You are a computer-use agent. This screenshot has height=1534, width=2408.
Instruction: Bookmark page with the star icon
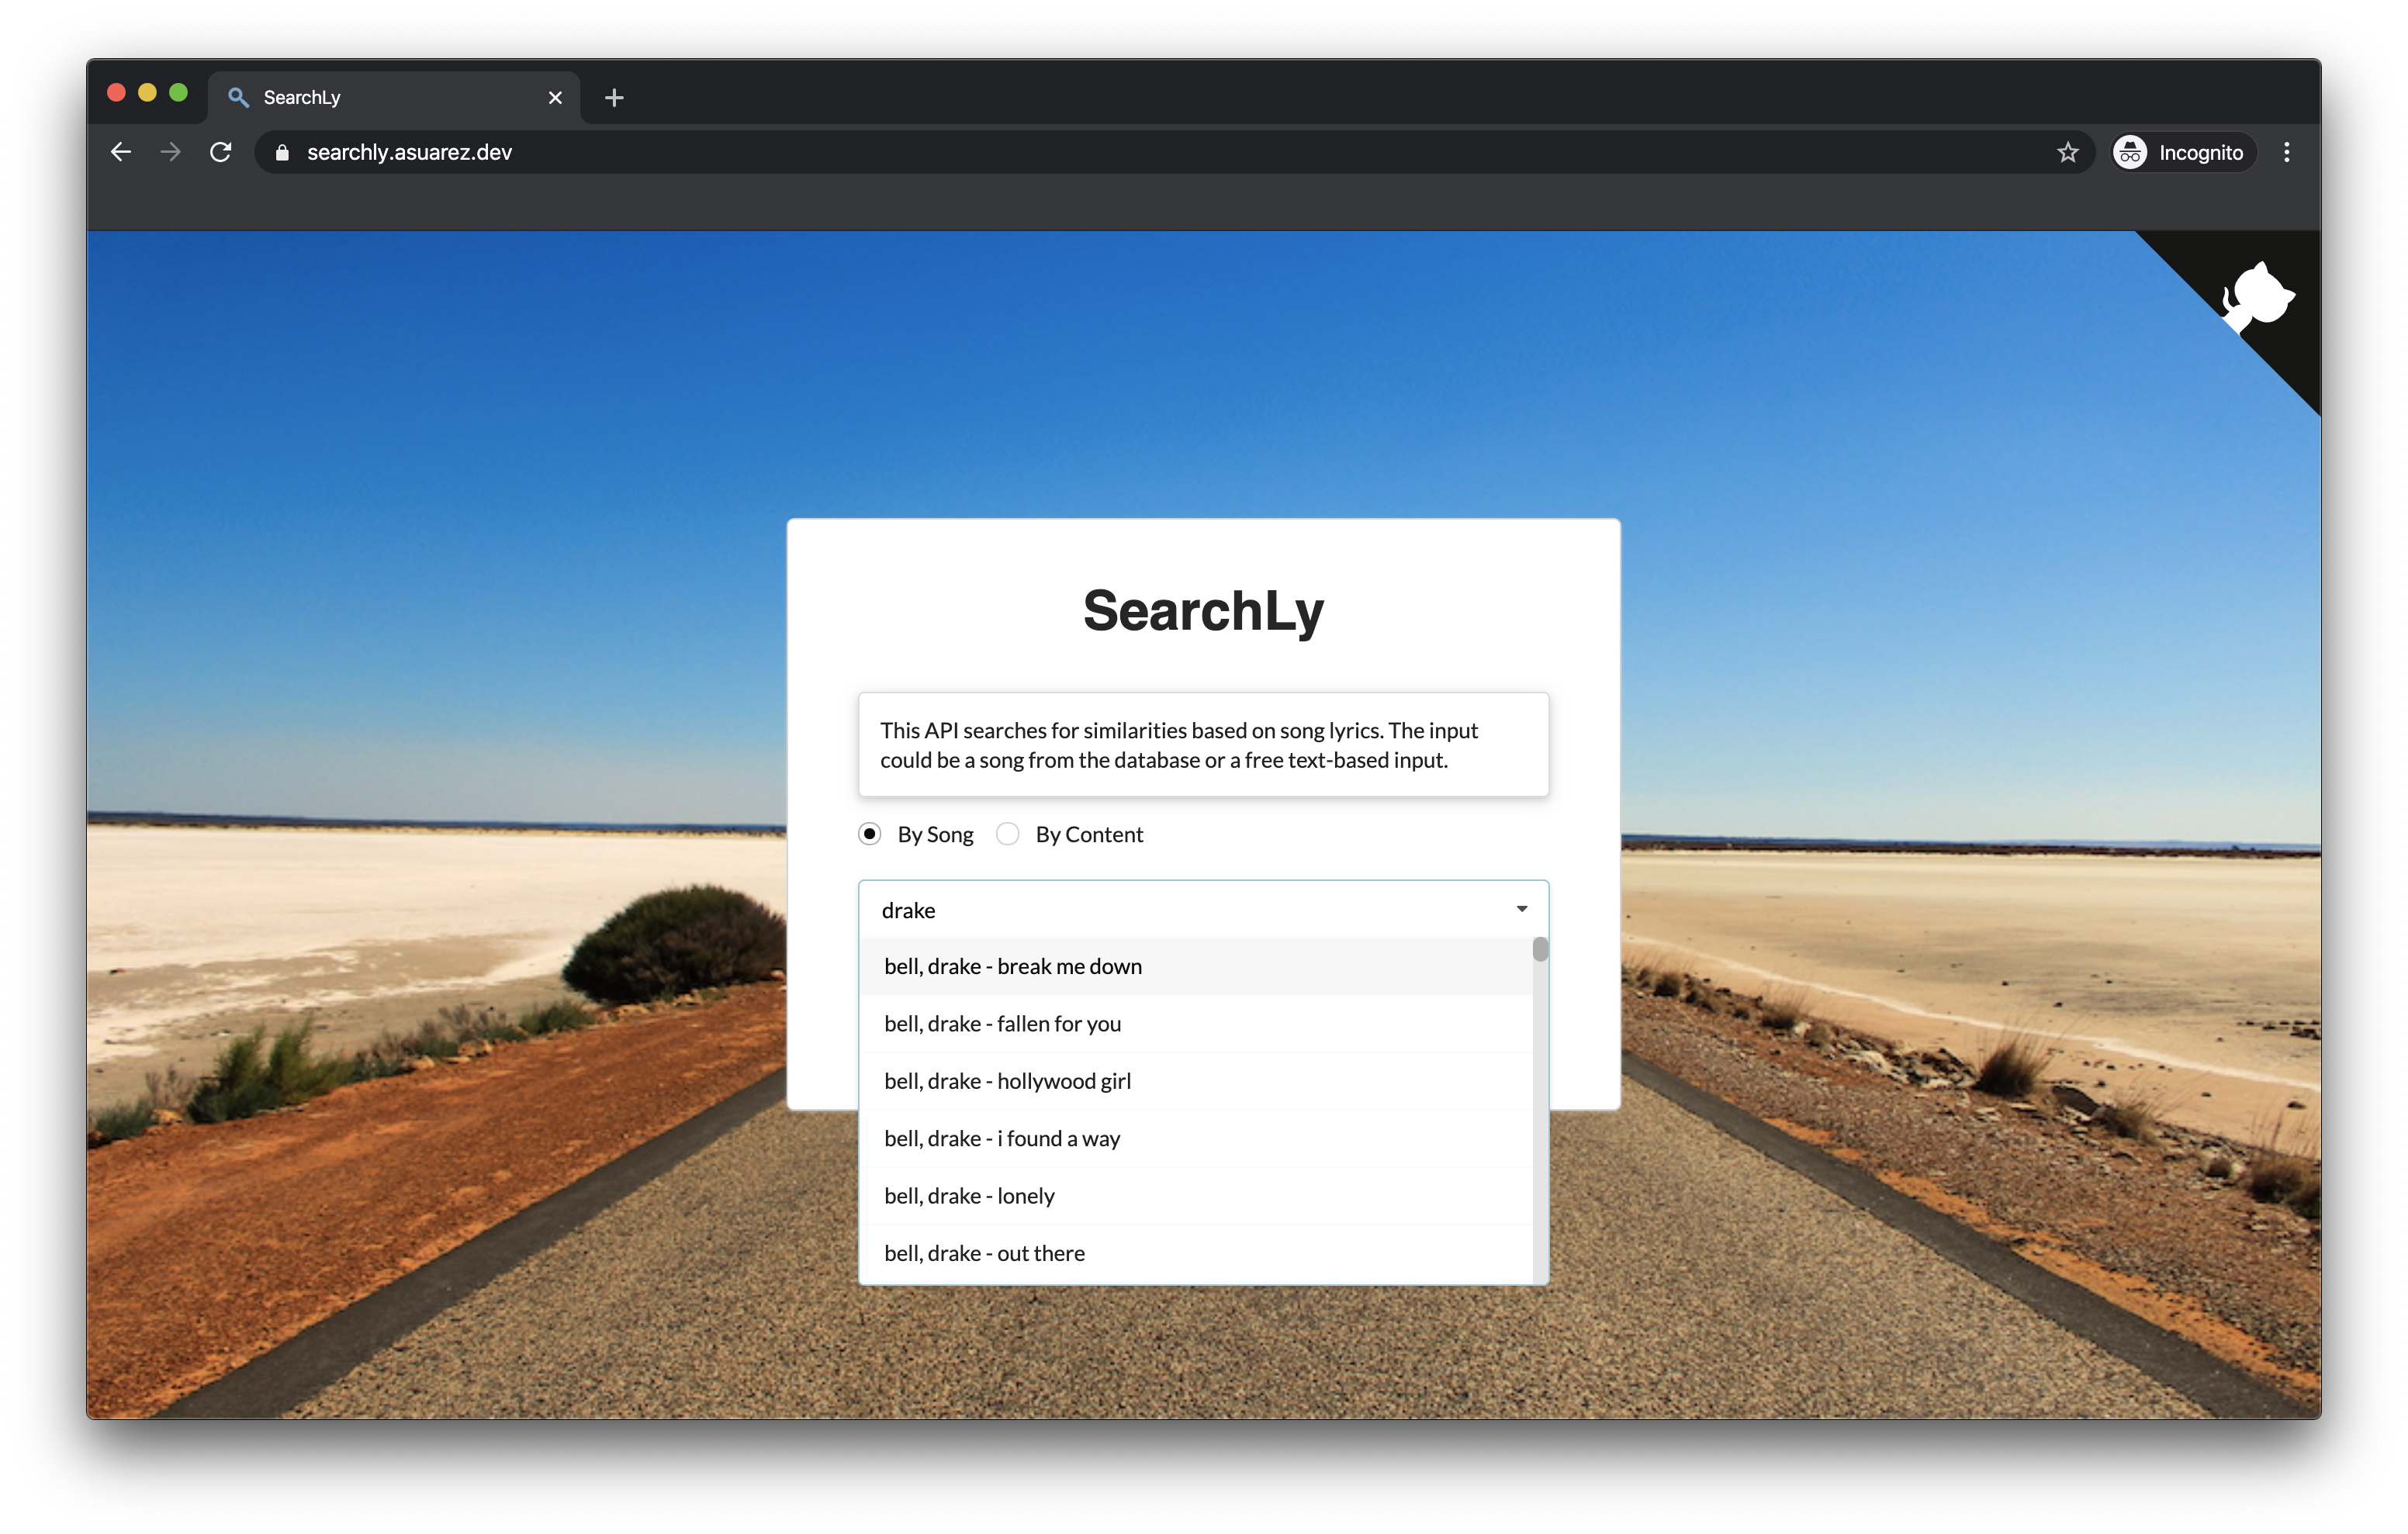pyautogui.click(x=2067, y=152)
